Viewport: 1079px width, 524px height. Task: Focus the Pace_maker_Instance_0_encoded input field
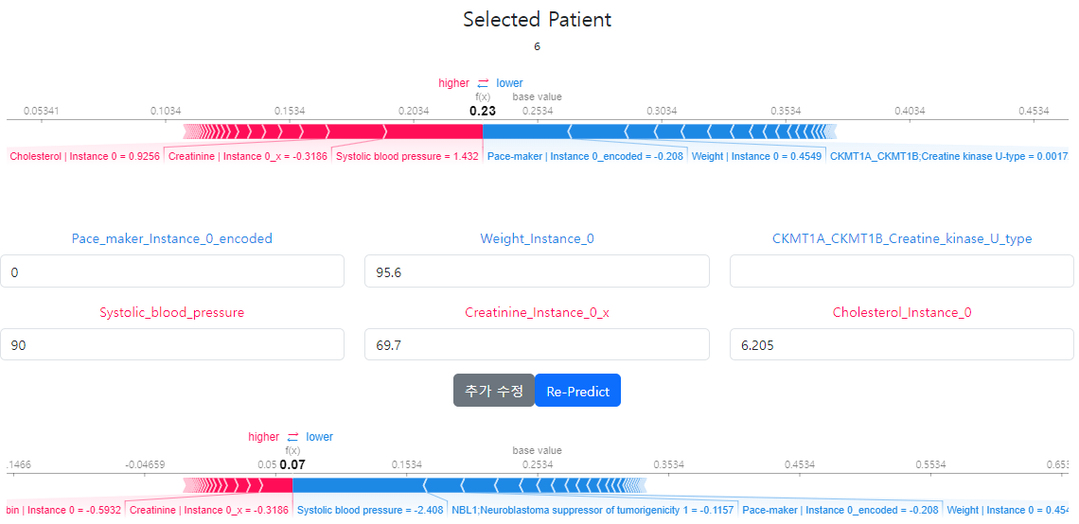pos(172,272)
